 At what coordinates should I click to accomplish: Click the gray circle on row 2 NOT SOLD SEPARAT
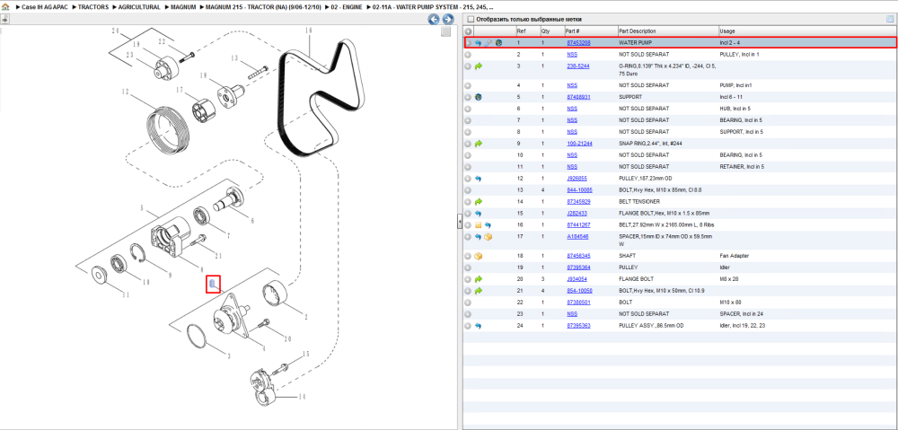468,55
